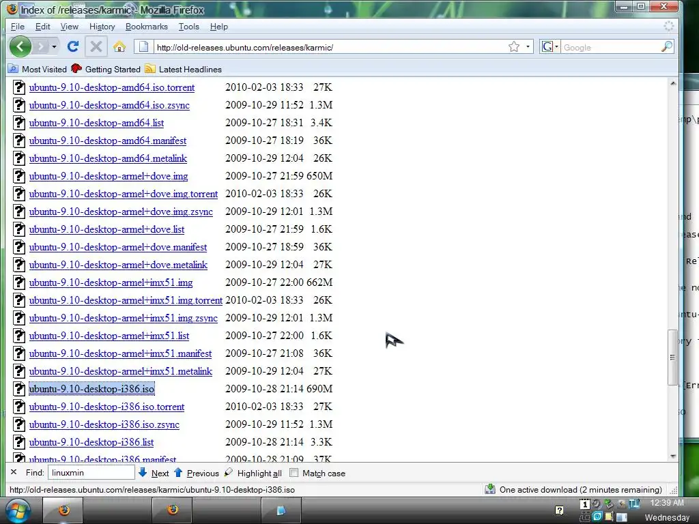Switch to second Firefox taskbar button

(x=173, y=510)
